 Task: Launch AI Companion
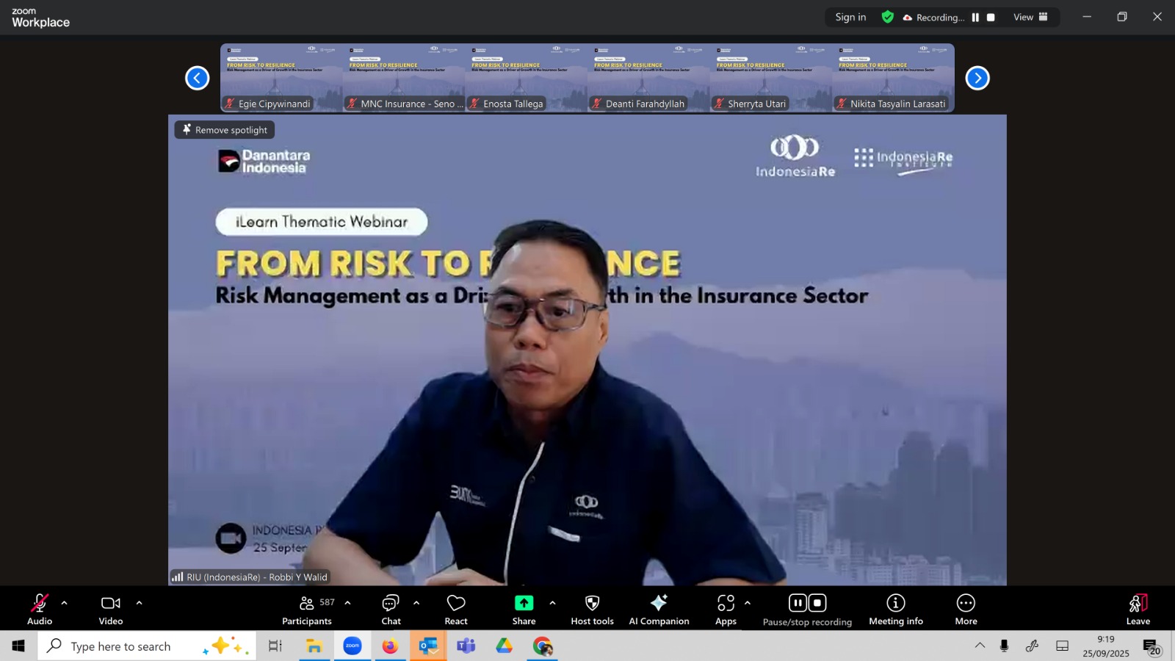[x=659, y=610]
